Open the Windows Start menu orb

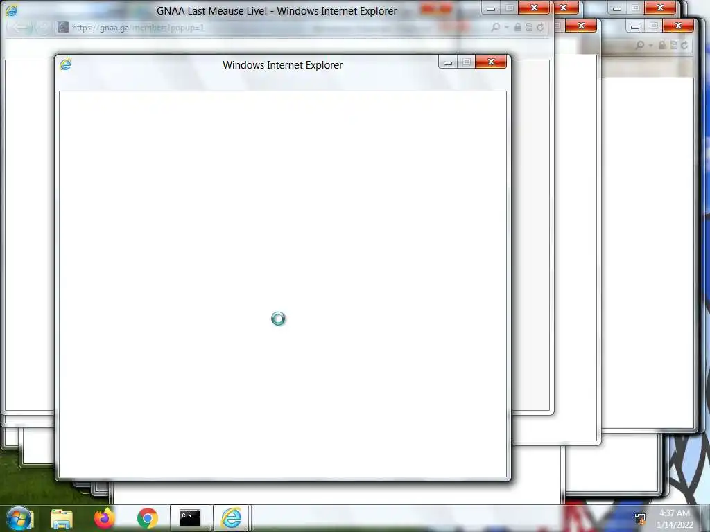coord(19,518)
